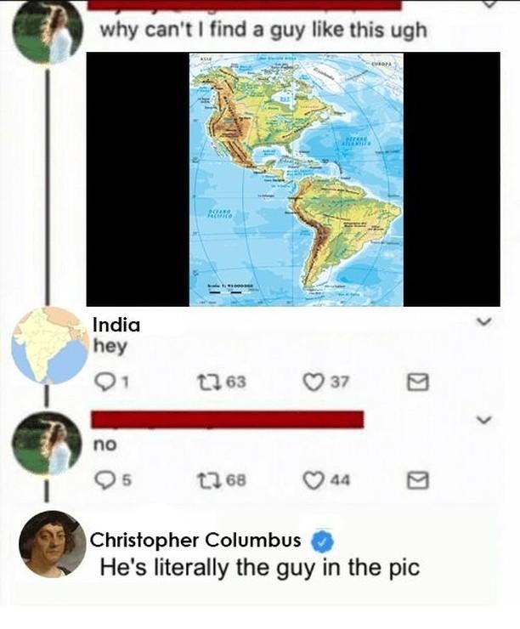Open chevron menu on the top tweet
This screenshot has width=520, height=629.
488,3
